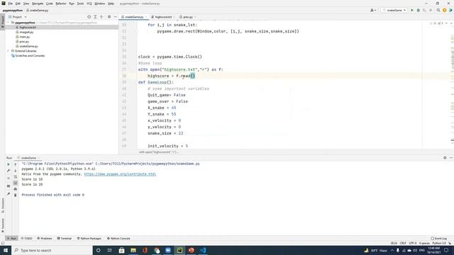Open Run panel settings gear
The width and height of the screenshot is (454, 255).
[x=445, y=158]
